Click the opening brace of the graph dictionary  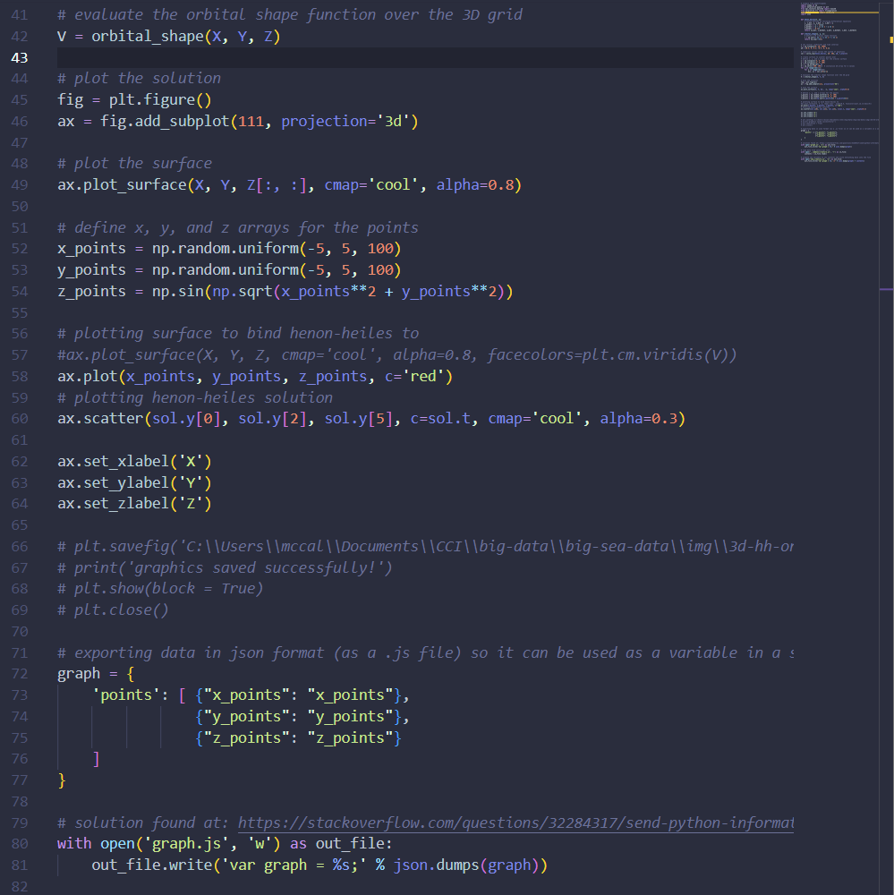tap(134, 673)
